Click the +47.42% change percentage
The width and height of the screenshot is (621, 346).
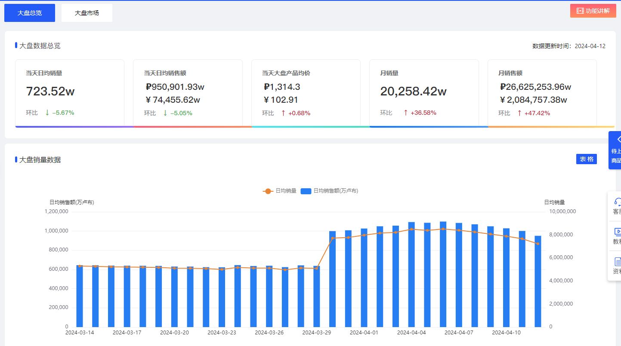537,113
